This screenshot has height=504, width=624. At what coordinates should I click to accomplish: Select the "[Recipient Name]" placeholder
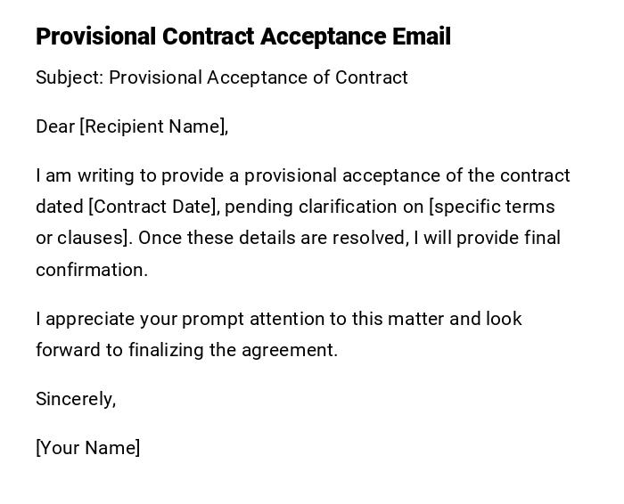(x=153, y=126)
